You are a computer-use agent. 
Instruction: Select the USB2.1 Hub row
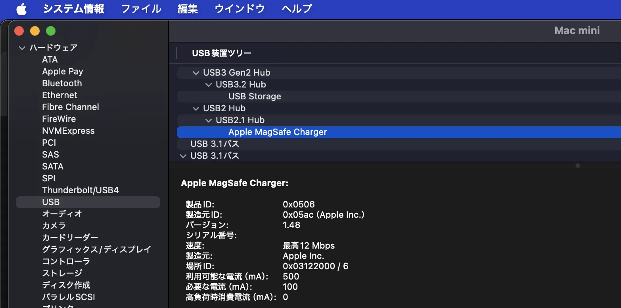[x=399, y=120]
